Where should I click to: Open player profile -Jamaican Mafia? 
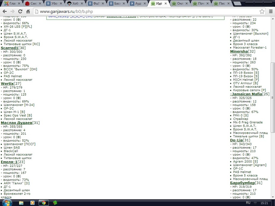point(246,94)
